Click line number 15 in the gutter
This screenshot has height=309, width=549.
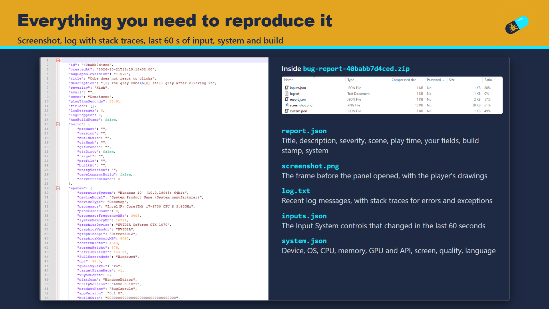tap(46, 124)
